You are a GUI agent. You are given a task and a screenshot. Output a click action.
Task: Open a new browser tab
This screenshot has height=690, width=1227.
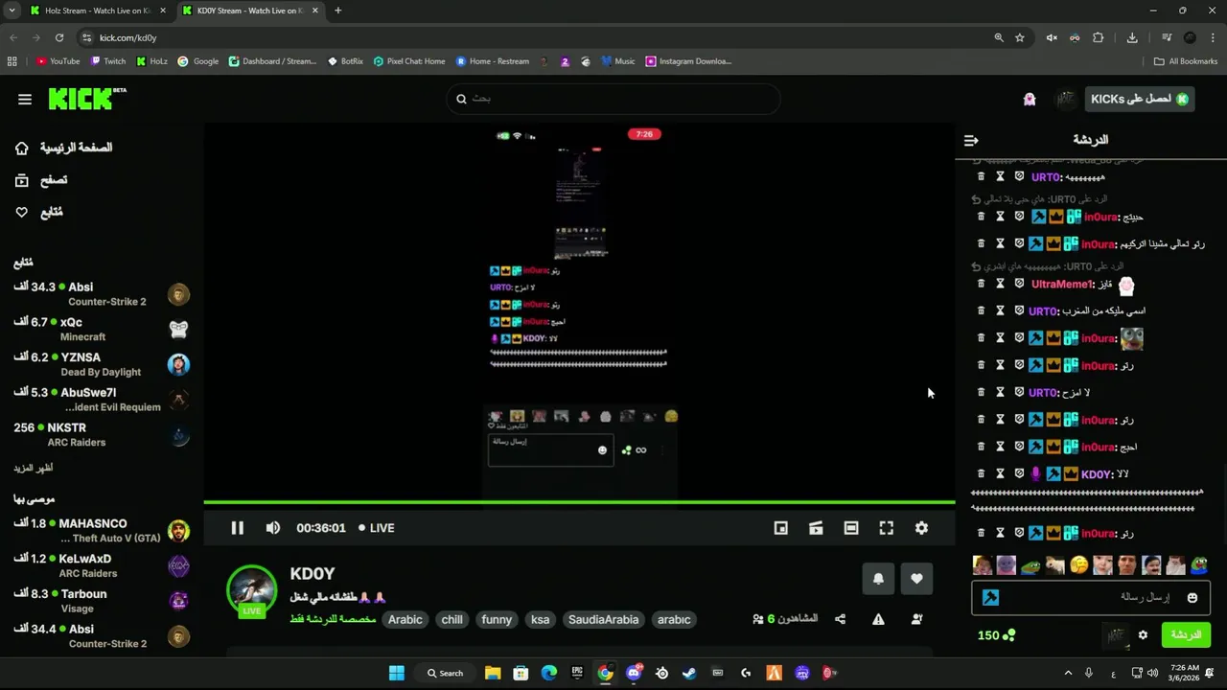337,11
